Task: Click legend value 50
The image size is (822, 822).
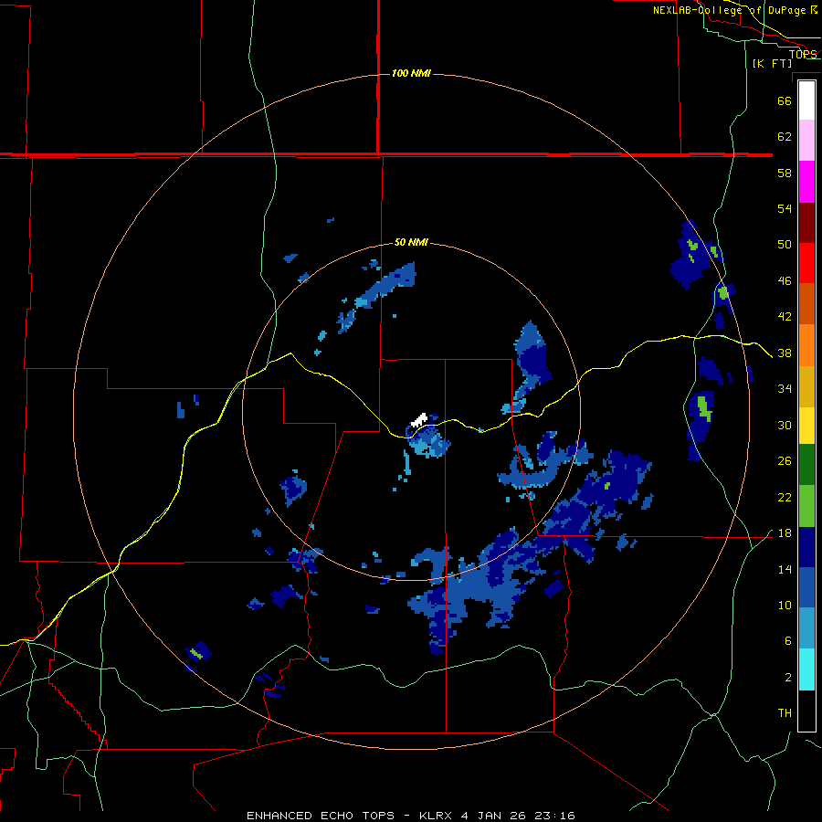Action: coord(785,244)
